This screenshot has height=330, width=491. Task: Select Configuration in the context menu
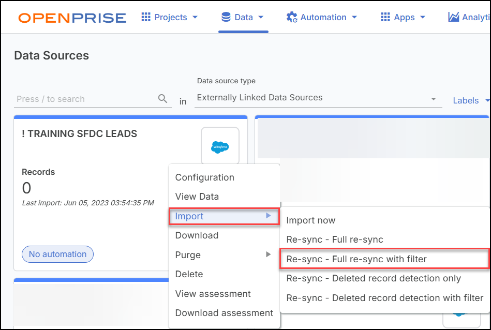(224, 177)
